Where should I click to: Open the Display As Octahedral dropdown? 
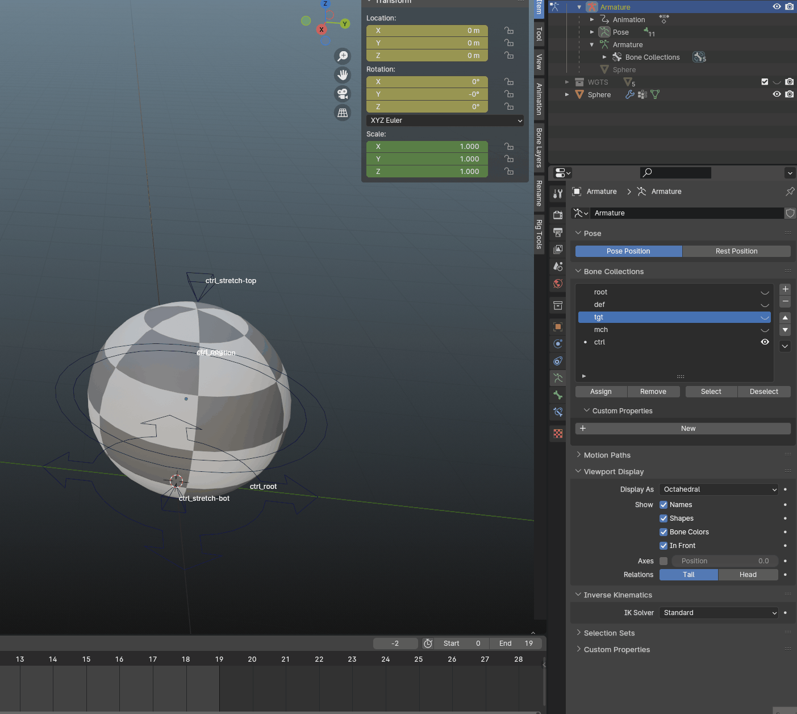pyautogui.click(x=719, y=489)
